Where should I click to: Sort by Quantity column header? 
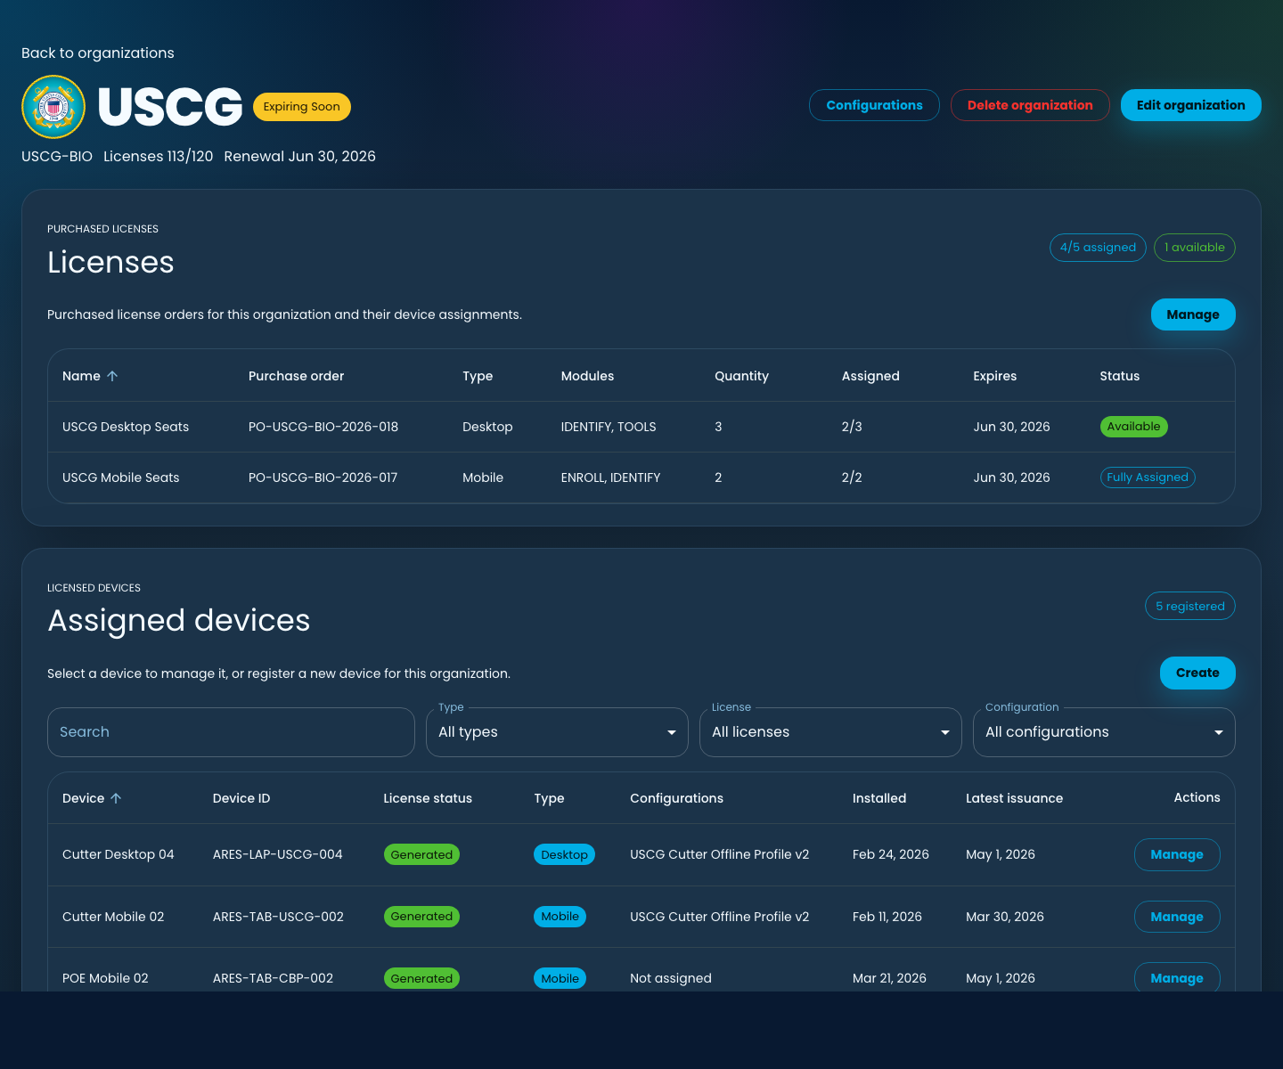(x=741, y=376)
